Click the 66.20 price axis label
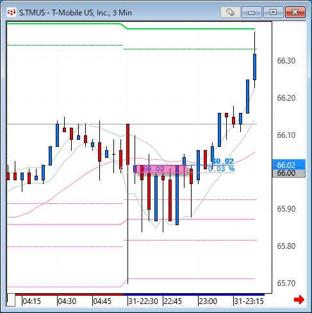 click(x=286, y=98)
